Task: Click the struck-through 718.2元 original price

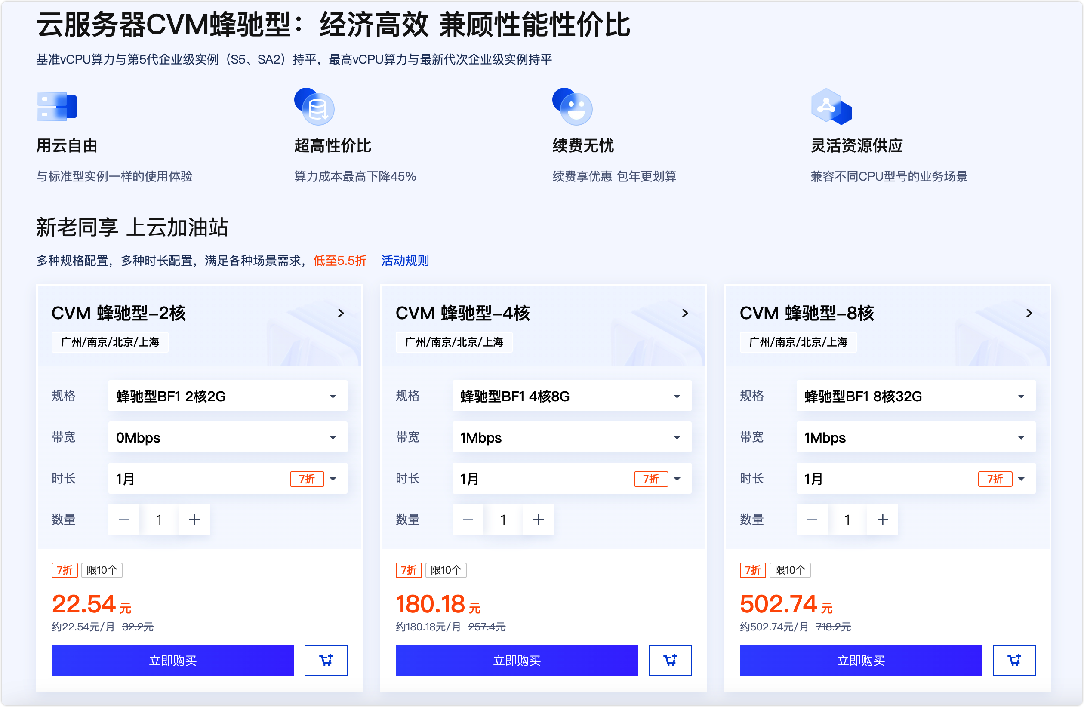Action: tap(834, 627)
